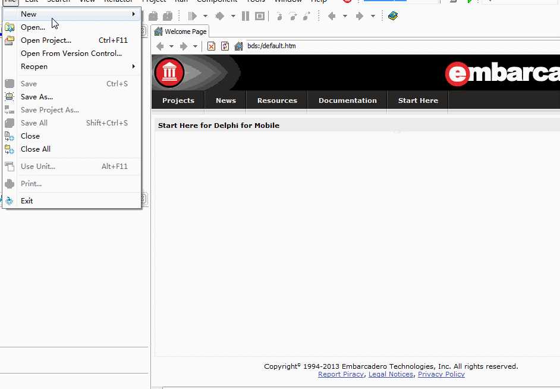
Task: Click the Welcome Page browser Forward arrow
Action: click(184, 46)
